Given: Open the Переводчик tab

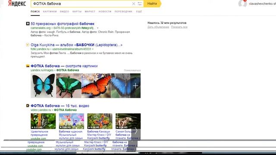Looking at the screenshot, I should coord(123,12).
